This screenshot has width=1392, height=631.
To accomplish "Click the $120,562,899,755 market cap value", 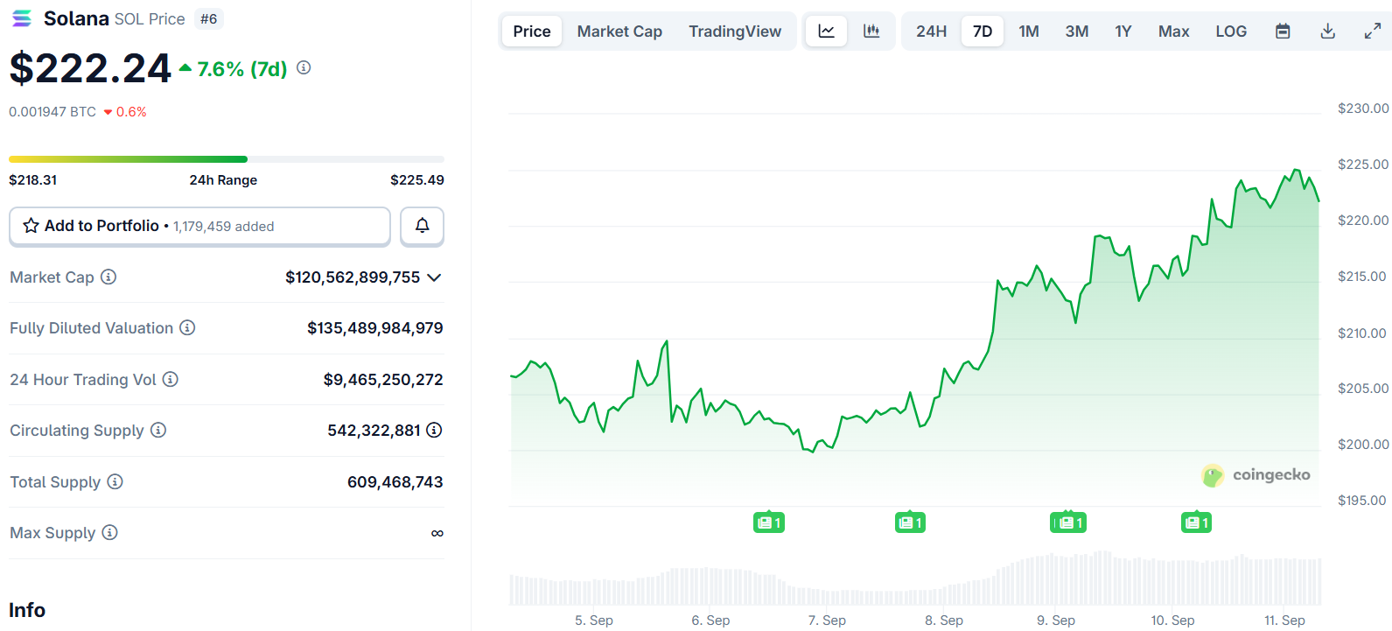I will point(353,277).
